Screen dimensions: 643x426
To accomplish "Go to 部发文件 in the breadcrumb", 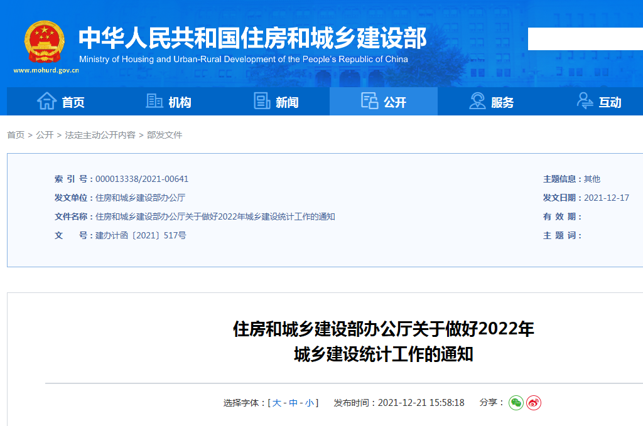I will coord(165,135).
